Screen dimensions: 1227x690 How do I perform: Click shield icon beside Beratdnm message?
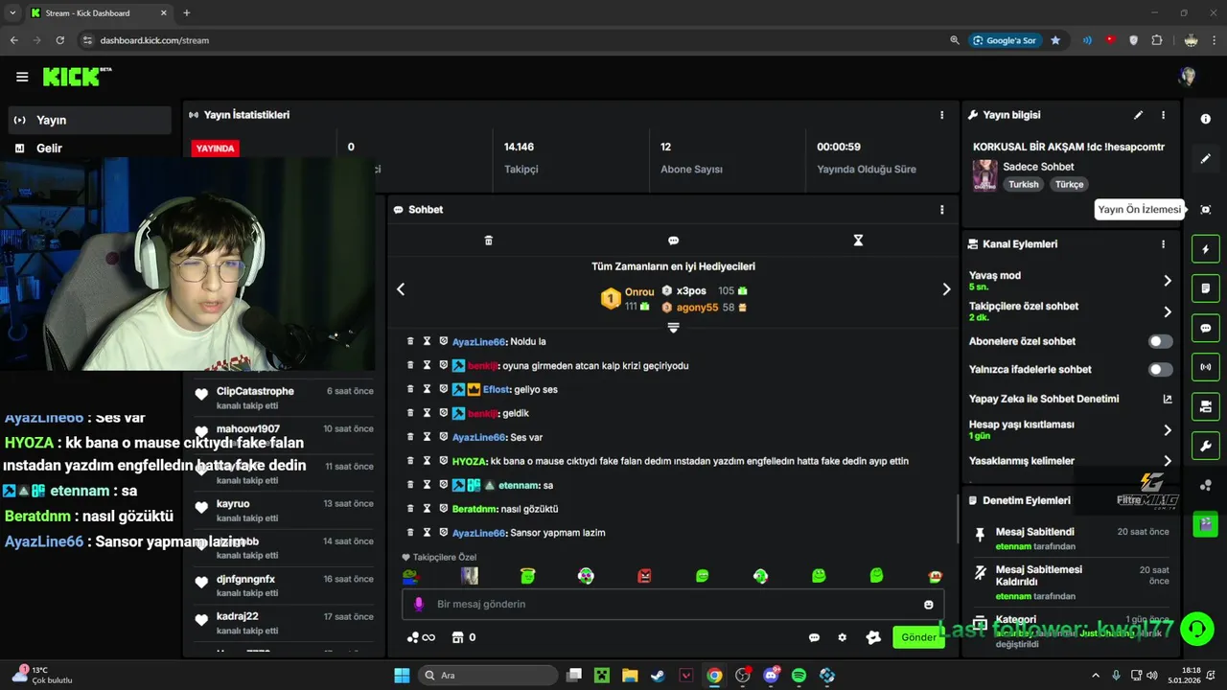444,509
